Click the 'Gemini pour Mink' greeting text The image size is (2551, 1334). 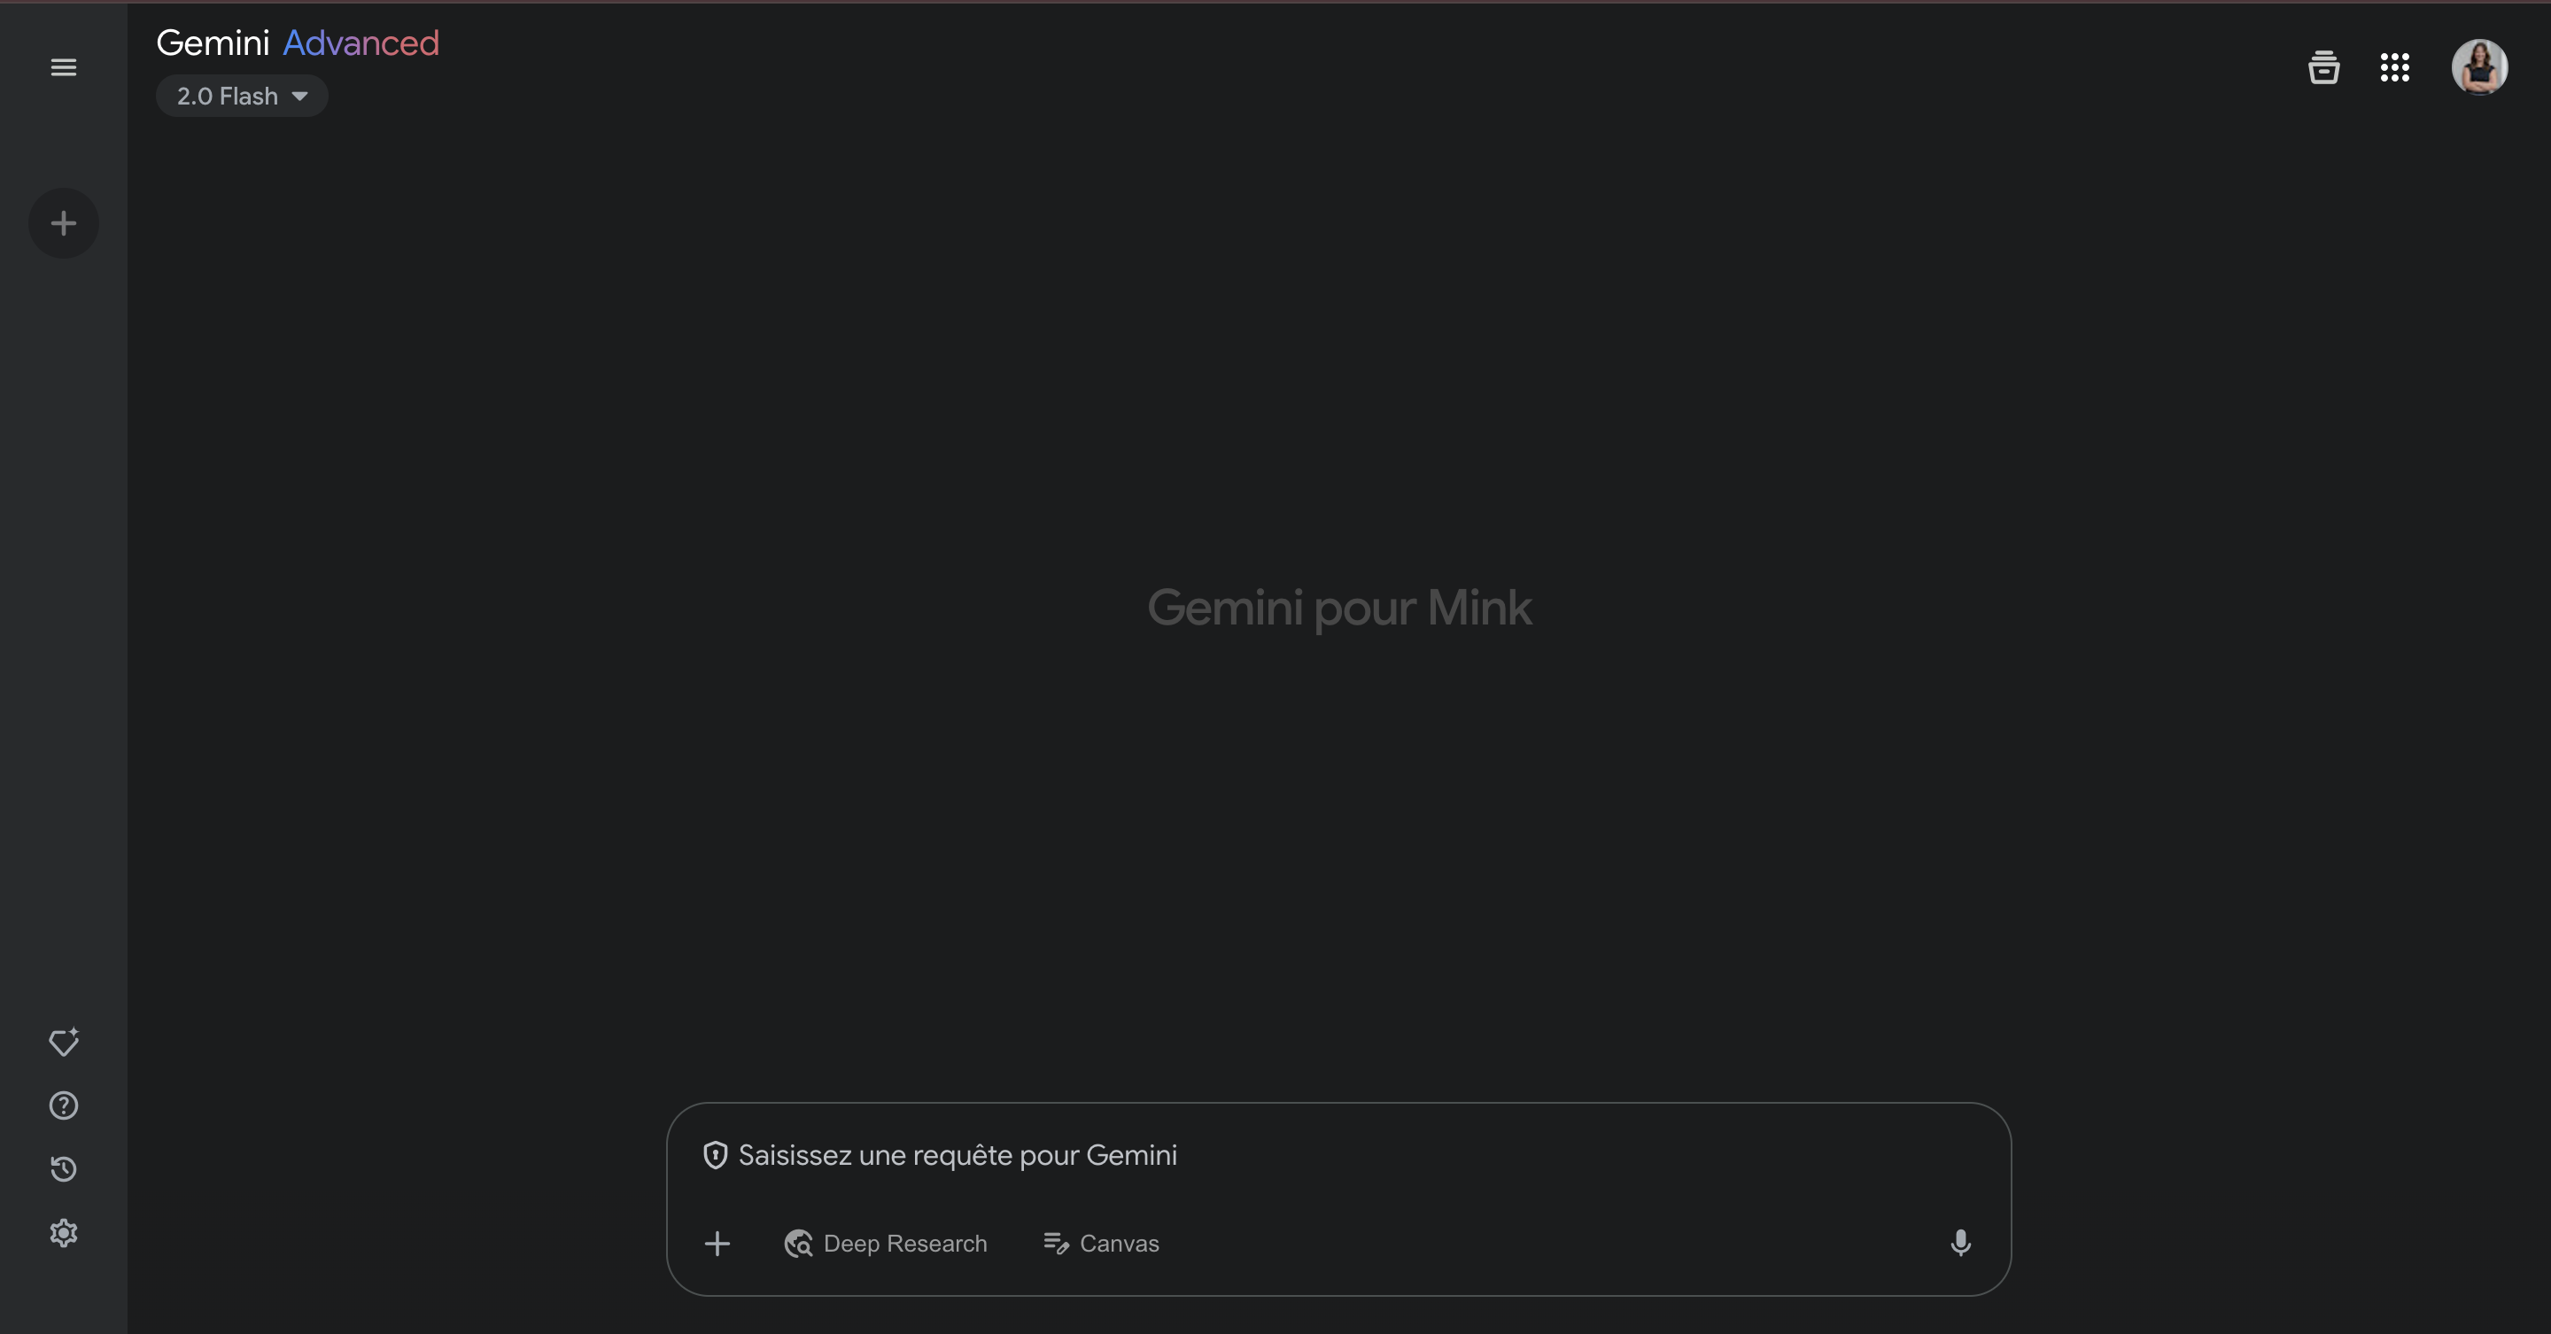point(1339,607)
